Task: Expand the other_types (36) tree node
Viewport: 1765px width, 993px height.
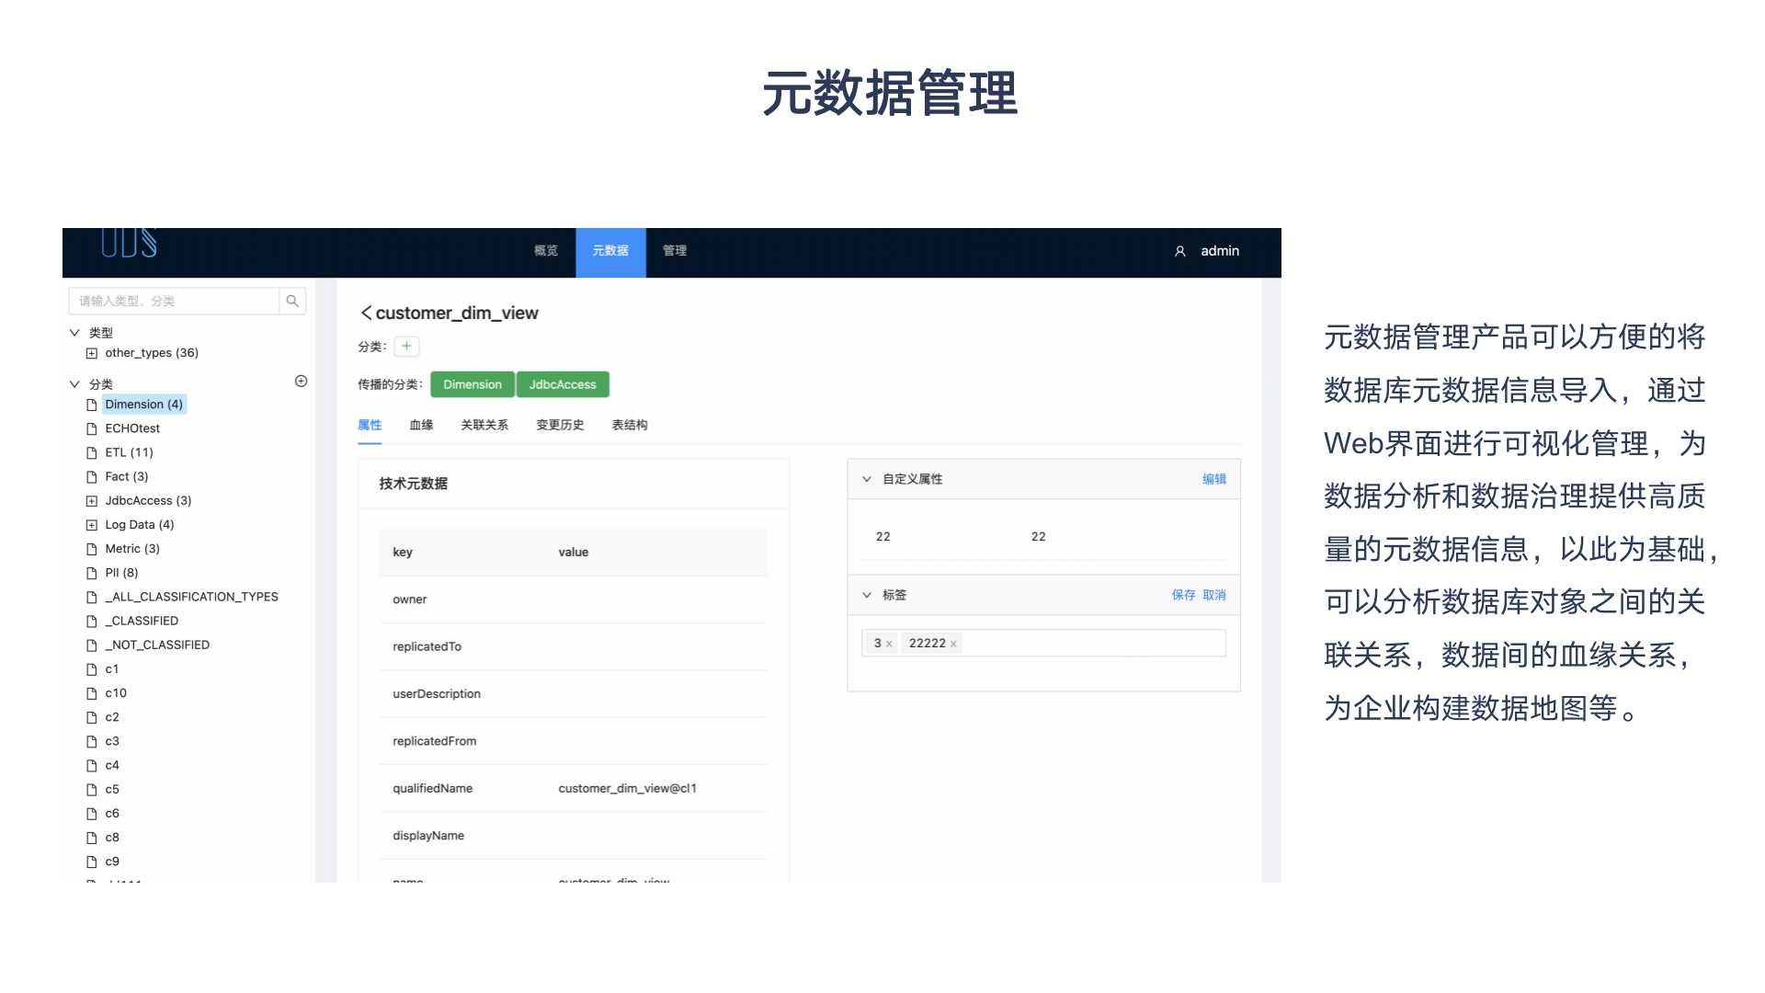Action: point(92,352)
